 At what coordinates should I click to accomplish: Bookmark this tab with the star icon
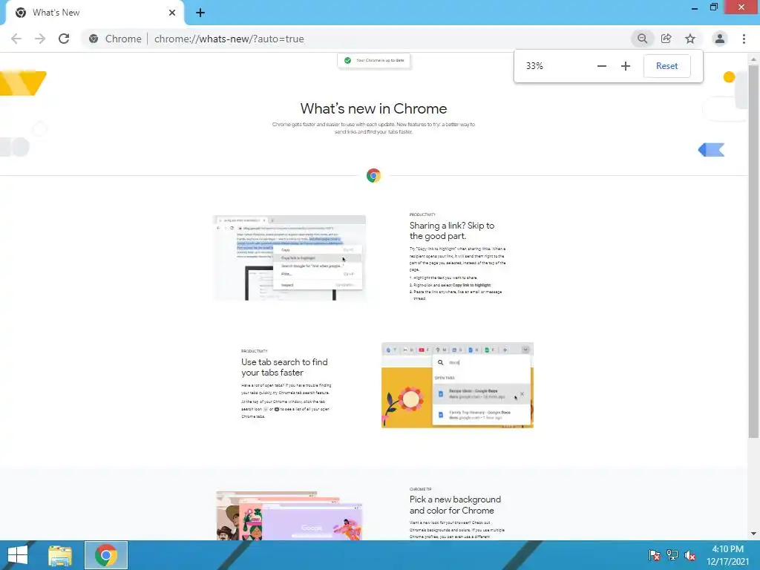(690, 39)
